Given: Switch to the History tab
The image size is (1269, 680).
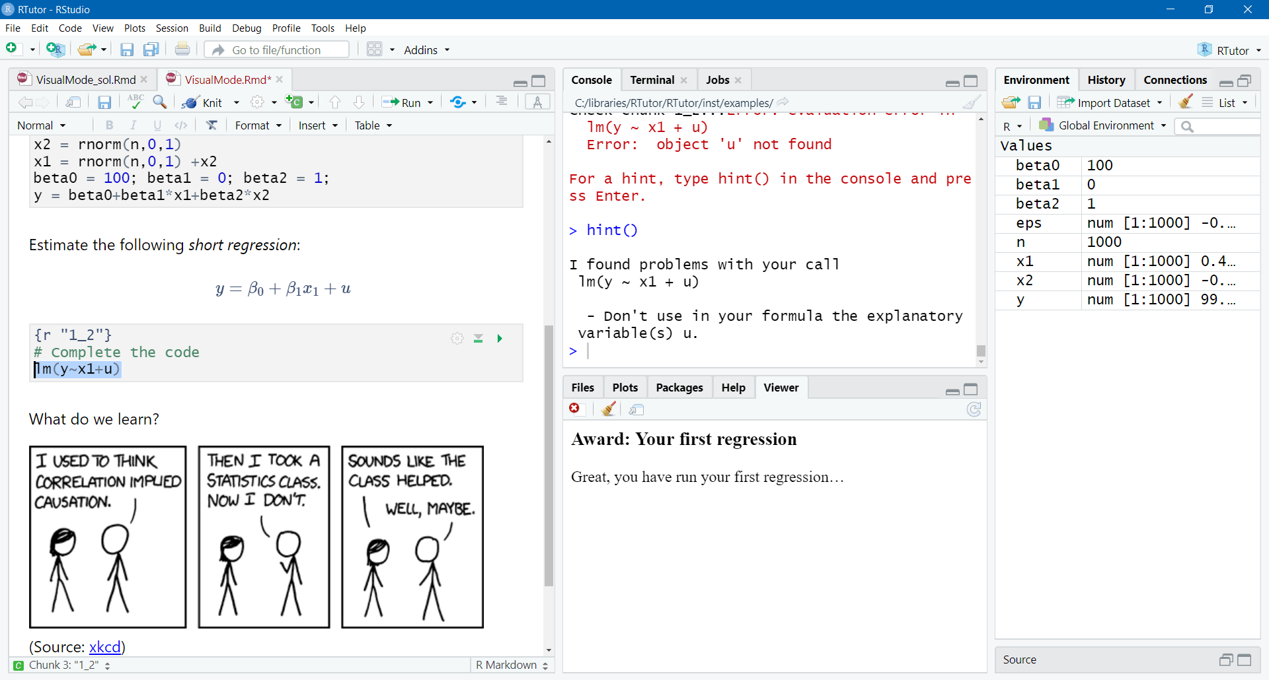Looking at the screenshot, I should click(1106, 80).
